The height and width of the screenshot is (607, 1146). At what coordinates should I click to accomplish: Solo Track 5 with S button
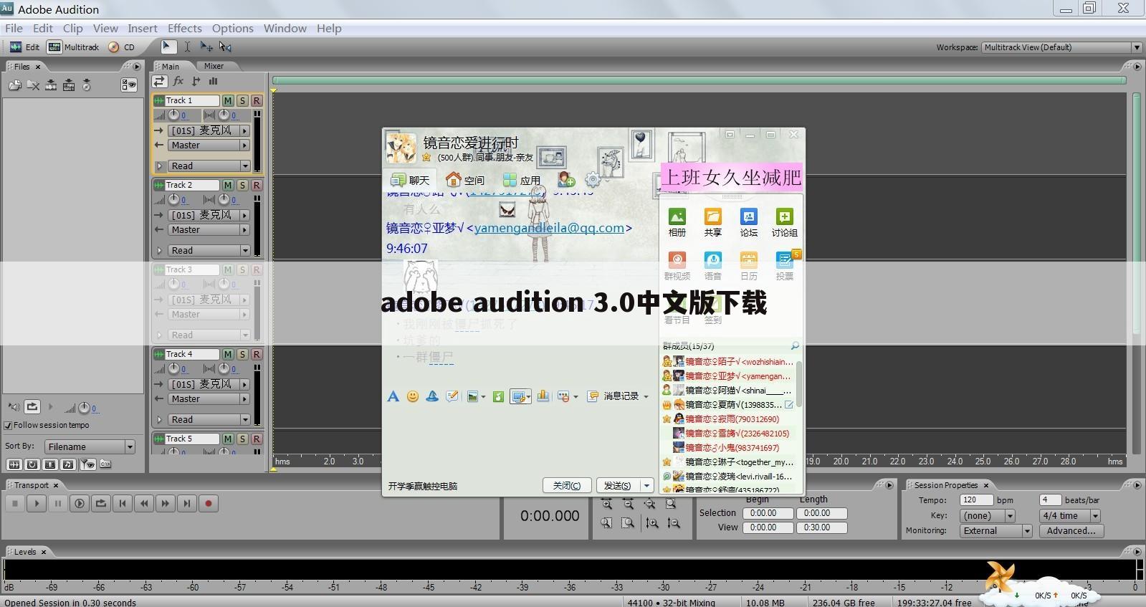coord(242,439)
